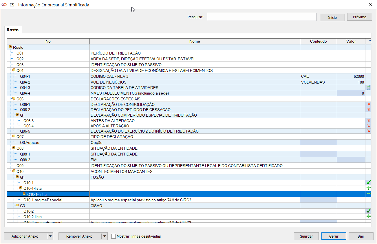Open Remover Anexo dropdown arrow
The height and width of the screenshot is (244, 377).
click(x=105, y=236)
